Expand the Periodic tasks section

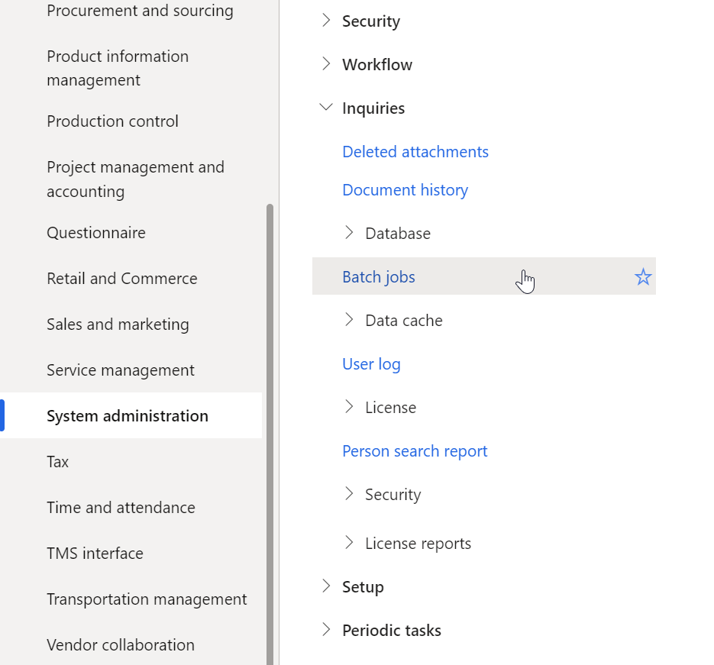[x=325, y=630]
